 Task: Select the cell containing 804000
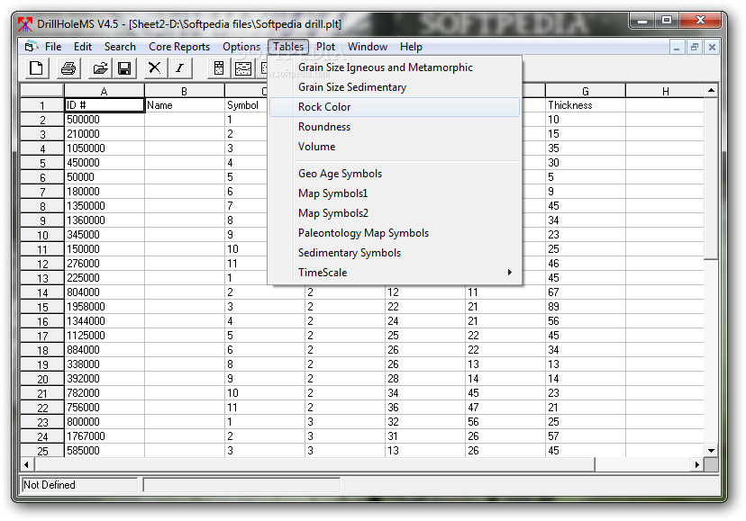pyautogui.click(x=105, y=292)
